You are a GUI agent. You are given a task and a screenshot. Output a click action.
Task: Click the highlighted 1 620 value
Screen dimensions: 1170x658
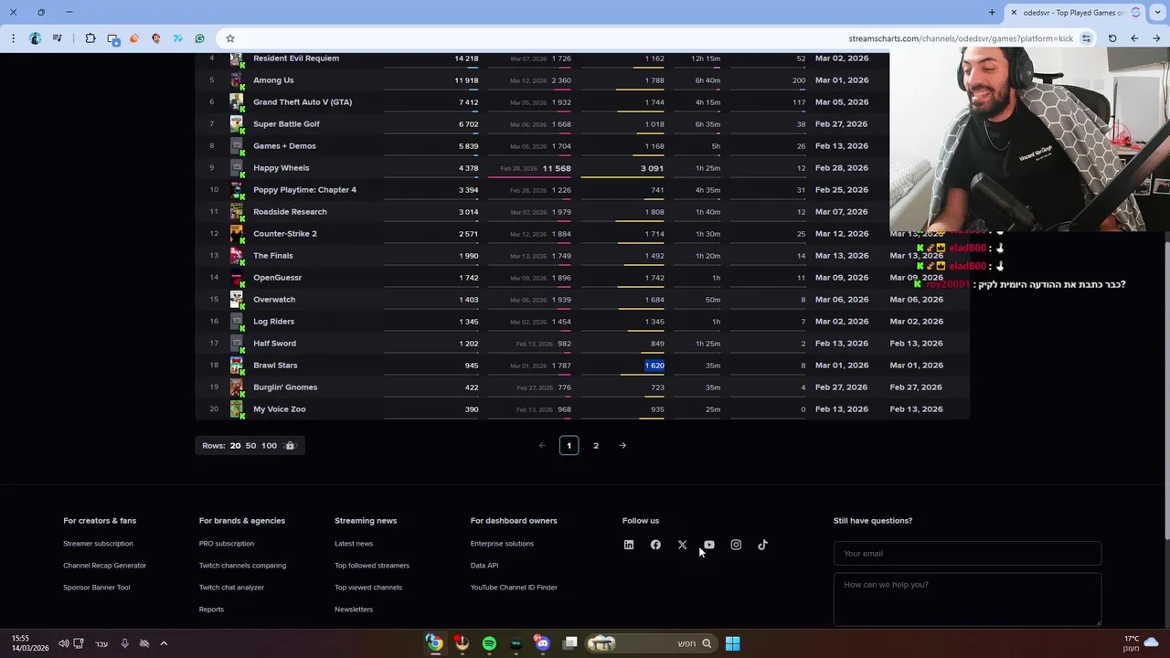click(654, 366)
